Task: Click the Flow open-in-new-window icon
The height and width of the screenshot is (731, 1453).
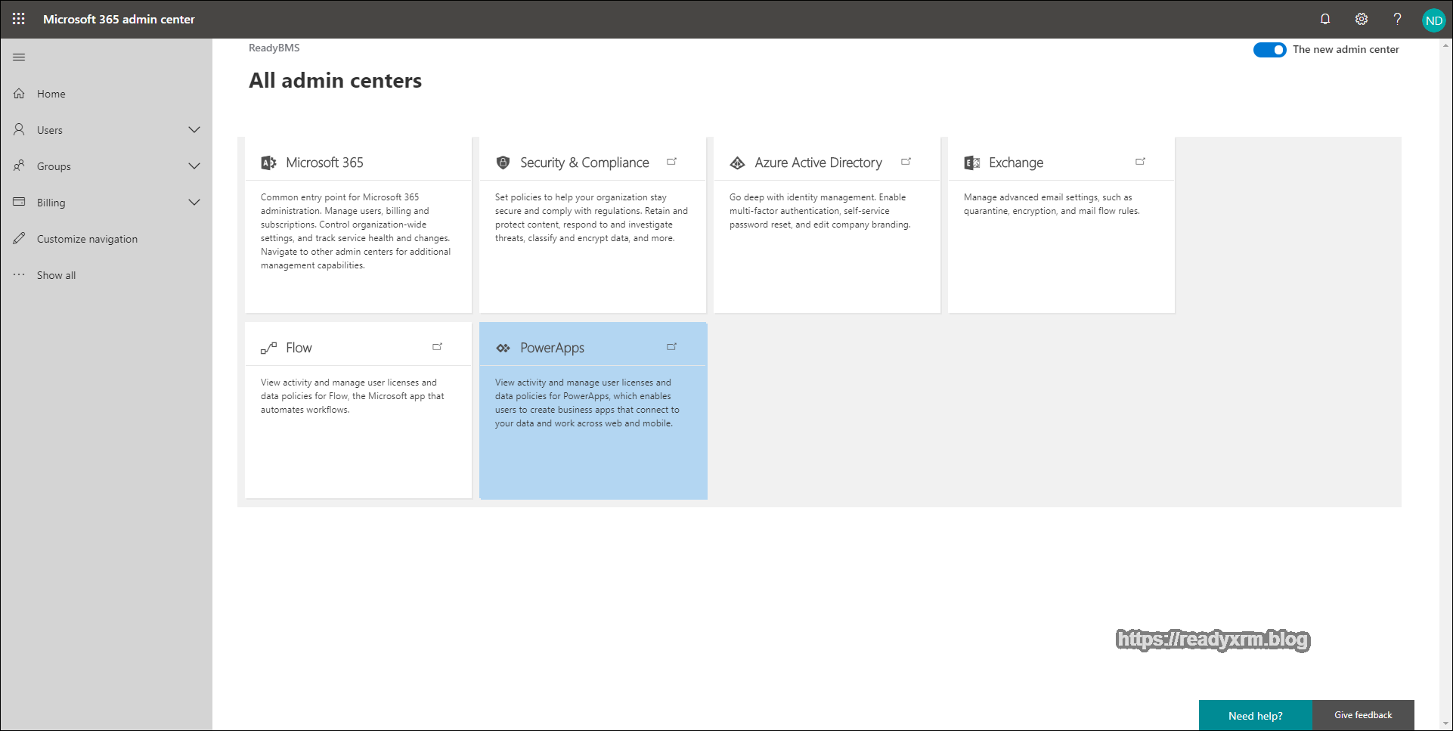Action: (x=437, y=347)
